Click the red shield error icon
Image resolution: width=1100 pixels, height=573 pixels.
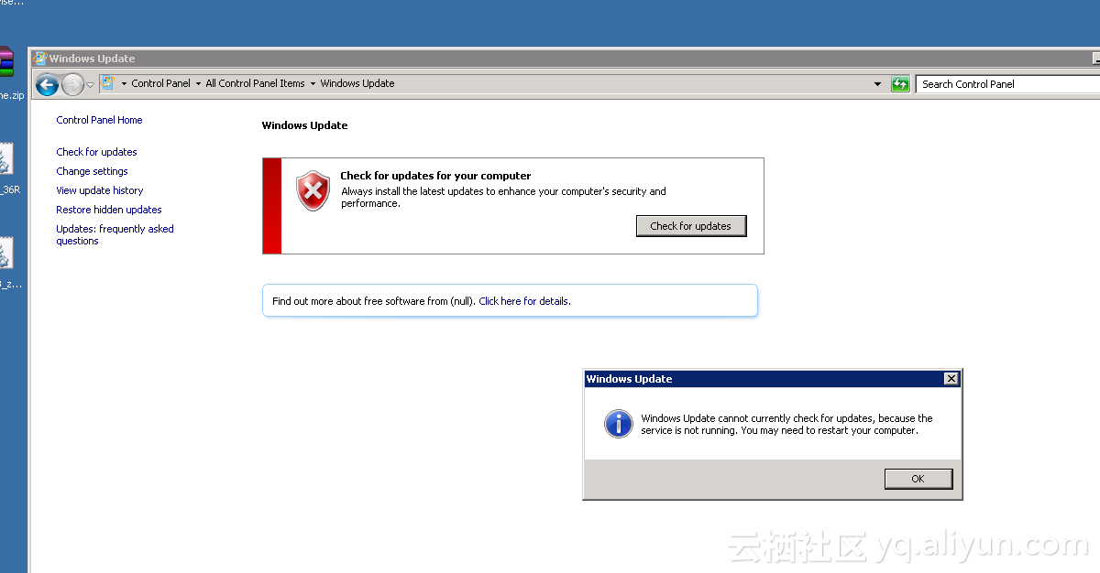[x=313, y=191]
